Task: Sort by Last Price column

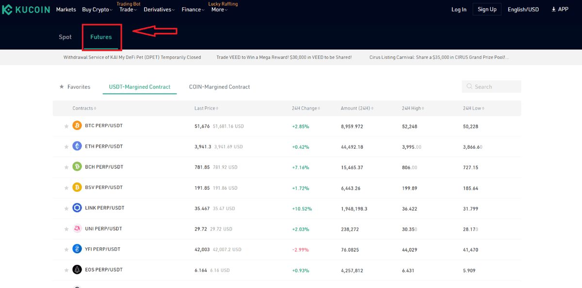Action: click(206, 108)
